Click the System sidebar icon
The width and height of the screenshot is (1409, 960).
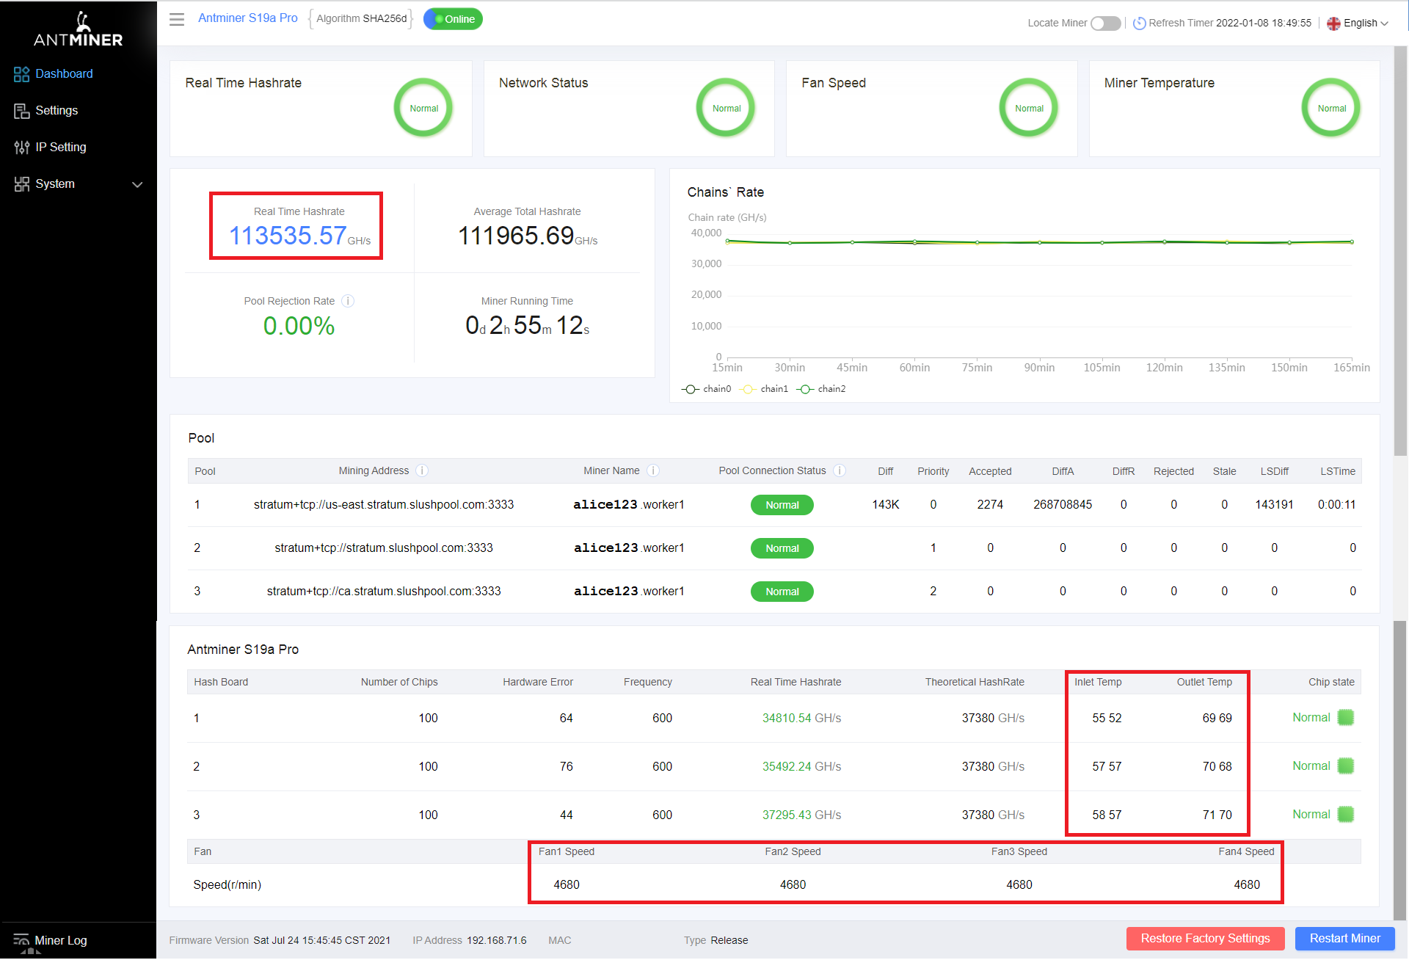21,184
